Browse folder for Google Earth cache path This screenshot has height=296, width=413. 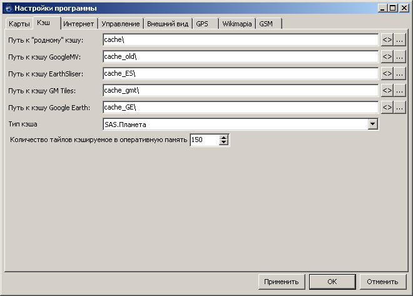pyautogui.click(x=400, y=107)
